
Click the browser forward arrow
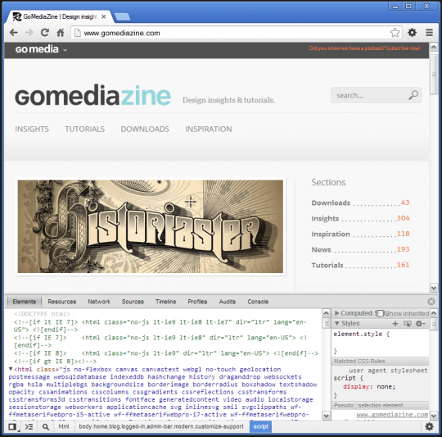29,33
